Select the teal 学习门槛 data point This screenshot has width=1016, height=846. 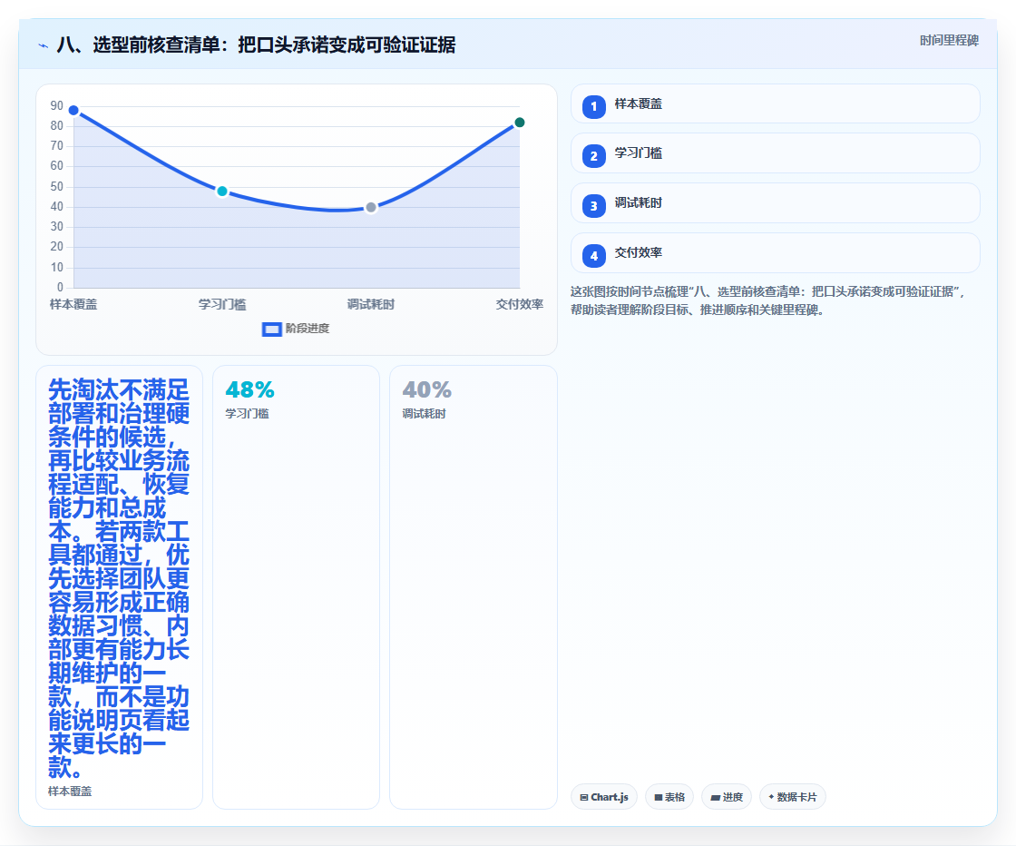222,192
